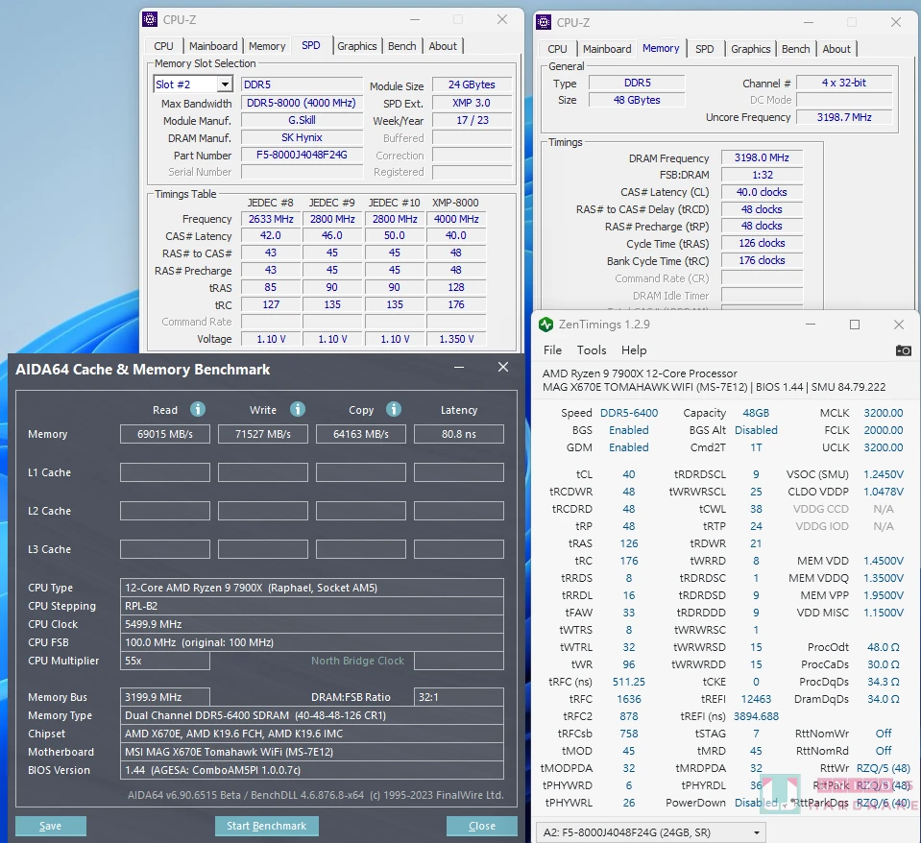Open the Help menu in ZenTimings
The width and height of the screenshot is (921, 843).
tap(634, 349)
